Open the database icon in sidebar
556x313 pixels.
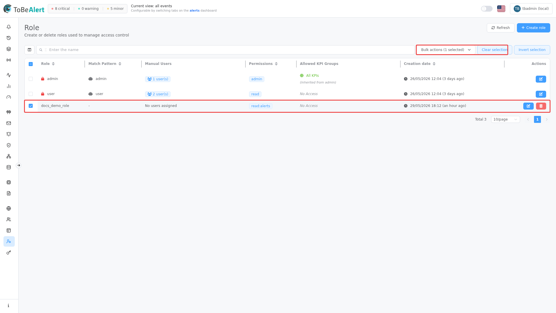pos(9,167)
